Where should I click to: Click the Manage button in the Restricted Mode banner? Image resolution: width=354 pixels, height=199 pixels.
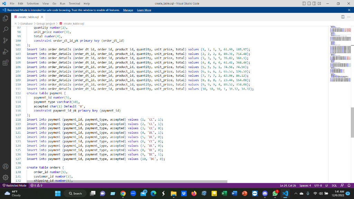(128, 10)
